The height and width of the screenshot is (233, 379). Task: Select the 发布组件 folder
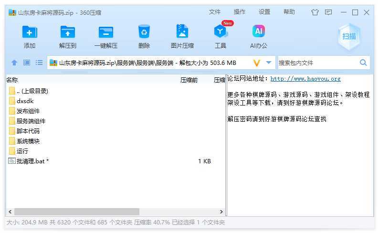pos(28,111)
